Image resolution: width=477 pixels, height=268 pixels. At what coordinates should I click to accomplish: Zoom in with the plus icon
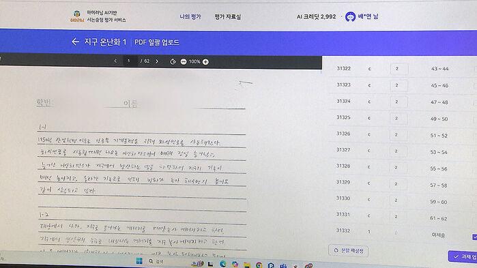point(205,61)
